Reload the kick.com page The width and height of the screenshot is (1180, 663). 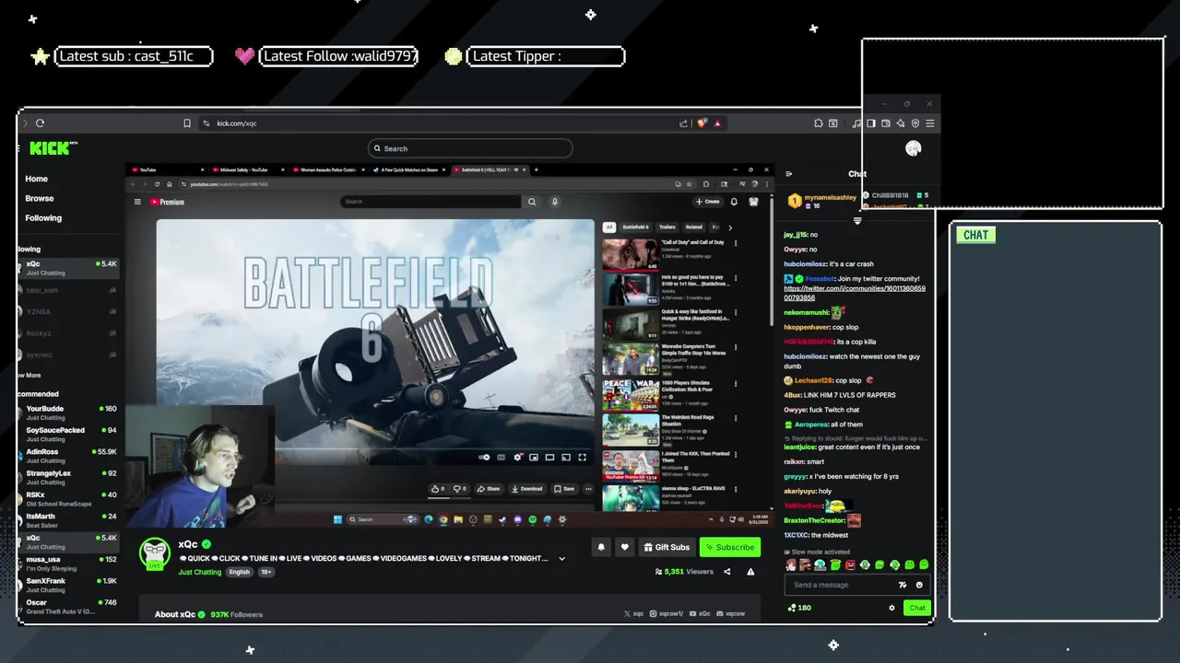click(x=40, y=123)
